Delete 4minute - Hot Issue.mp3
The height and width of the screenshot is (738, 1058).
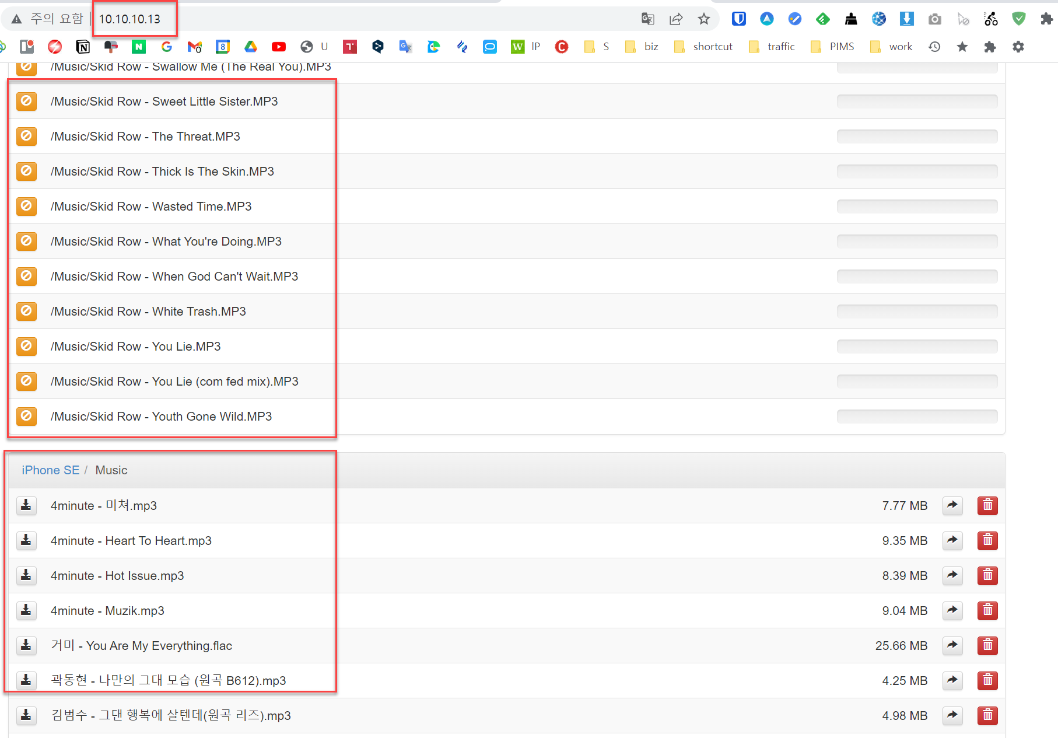[987, 575]
